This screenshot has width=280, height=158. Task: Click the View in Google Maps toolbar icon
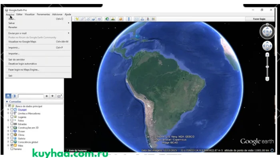(153, 19)
